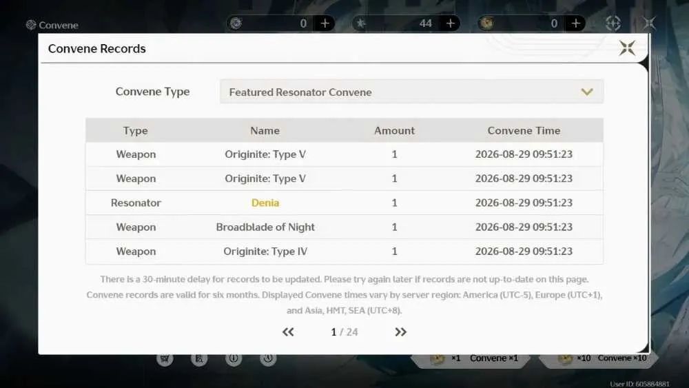
Task: Click the Amount column header
Action: 394,130
